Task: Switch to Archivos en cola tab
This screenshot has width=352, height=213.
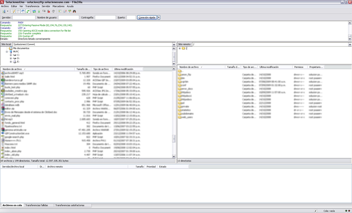Action: coord(12,205)
